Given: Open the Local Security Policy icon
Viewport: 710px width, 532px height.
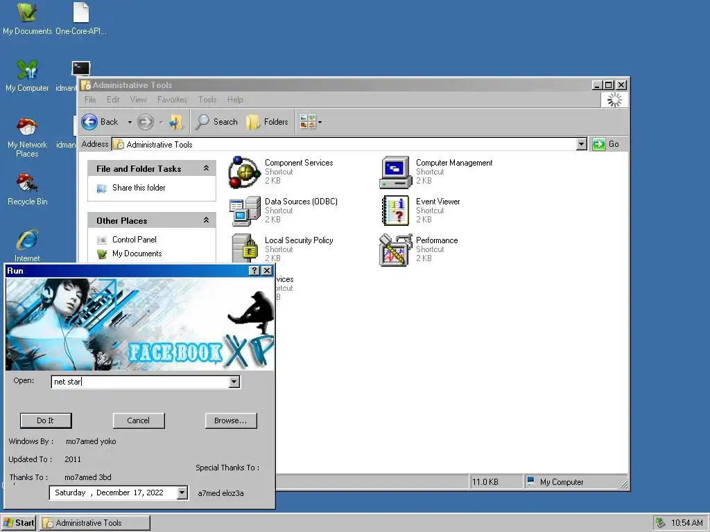Looking at the screenshot, I should click(x=245, y=249).
